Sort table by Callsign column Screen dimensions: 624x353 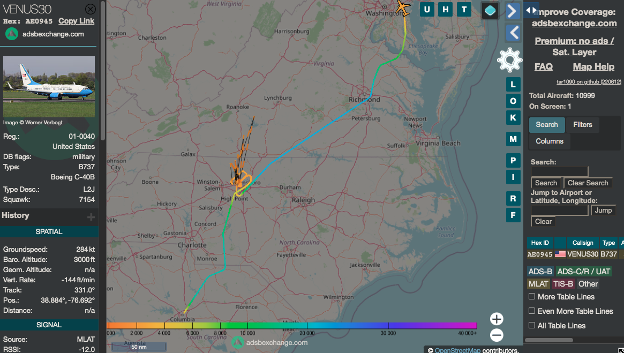[x=583, y=243]
